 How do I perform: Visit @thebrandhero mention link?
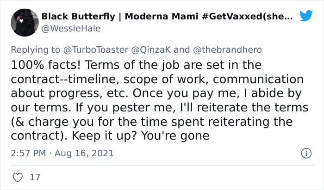[227, 50]
